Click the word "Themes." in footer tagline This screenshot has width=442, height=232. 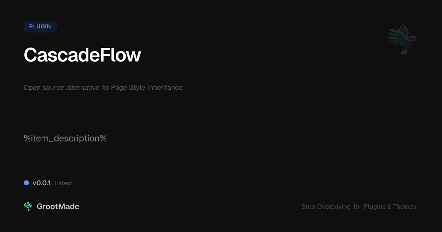tap(405, 207)
